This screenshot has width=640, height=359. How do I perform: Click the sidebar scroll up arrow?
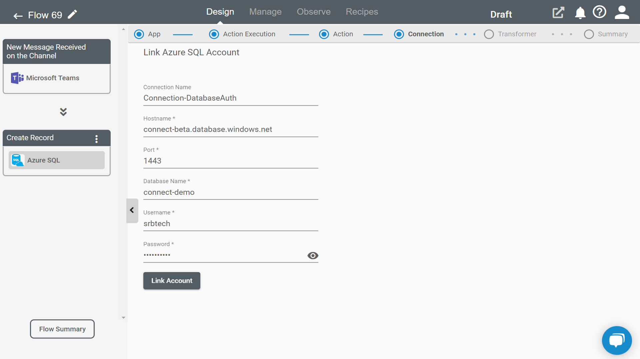[124, 29]
